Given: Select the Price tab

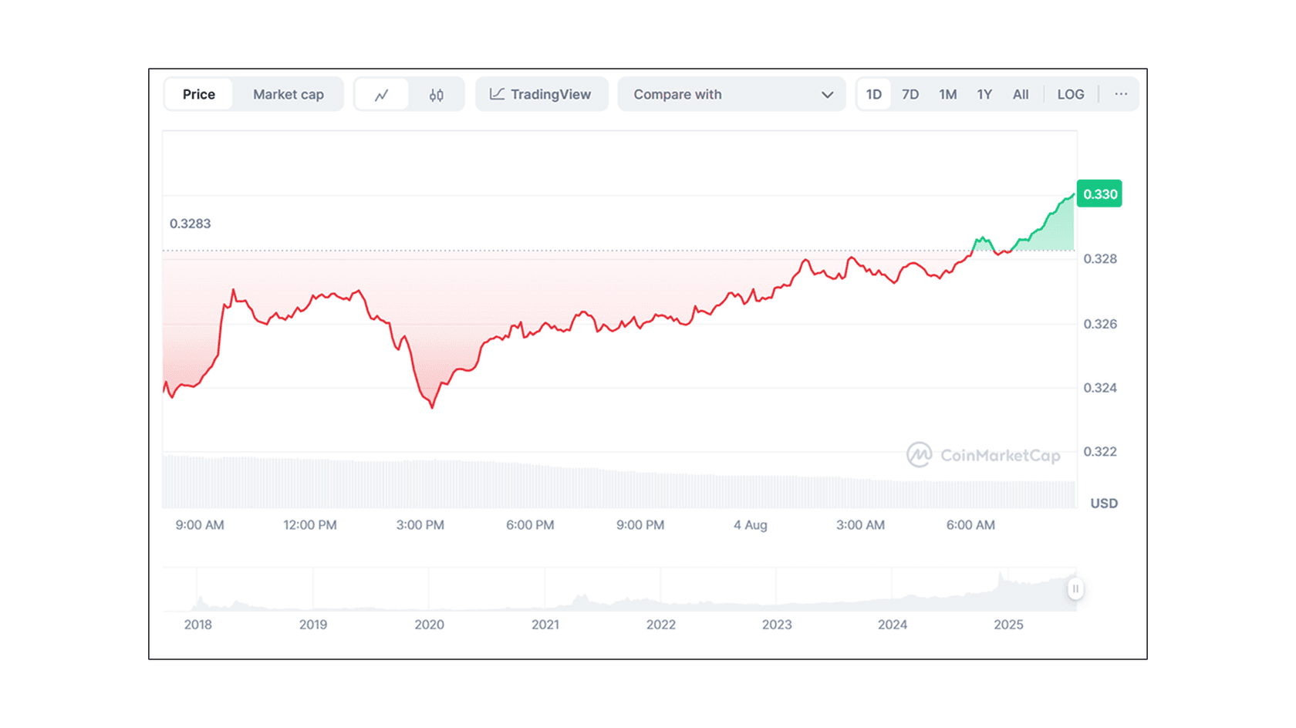Looking at the screenshot, I should pyautogui.click(x=199, y=94).
